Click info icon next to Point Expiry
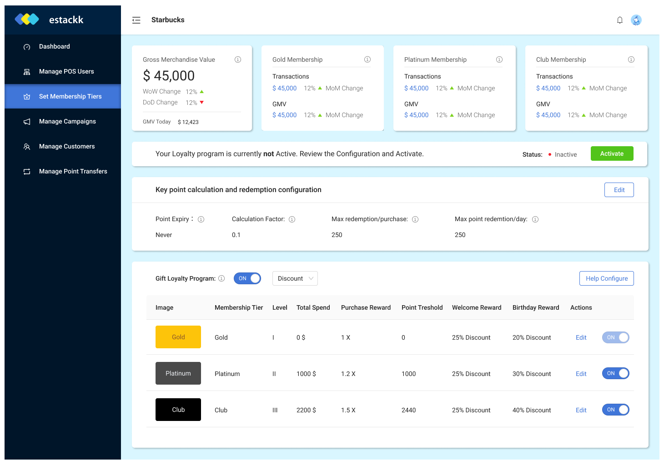The height and width of the screenshot is (465, 664). tap(201, 219)
